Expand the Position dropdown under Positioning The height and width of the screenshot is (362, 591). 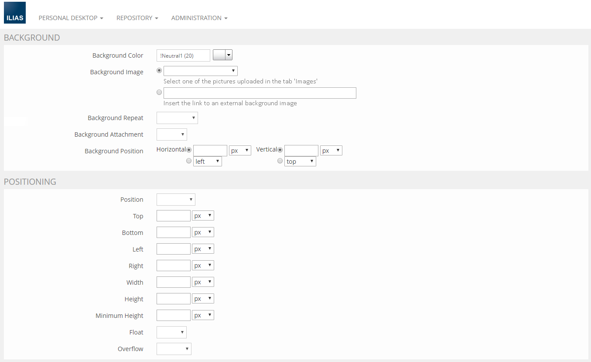176,200
